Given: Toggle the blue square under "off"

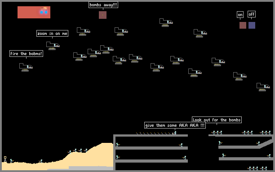Looking at the screenshot, I should point(252,26).
